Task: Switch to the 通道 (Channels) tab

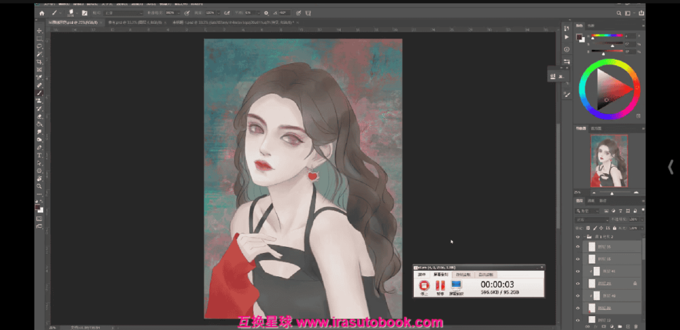Action: coord(590,201)
